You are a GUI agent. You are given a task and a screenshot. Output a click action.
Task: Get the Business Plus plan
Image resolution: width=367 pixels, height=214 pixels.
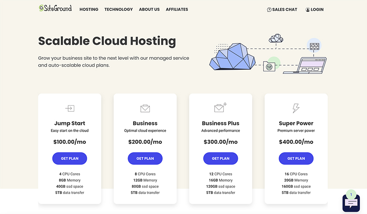221,158
